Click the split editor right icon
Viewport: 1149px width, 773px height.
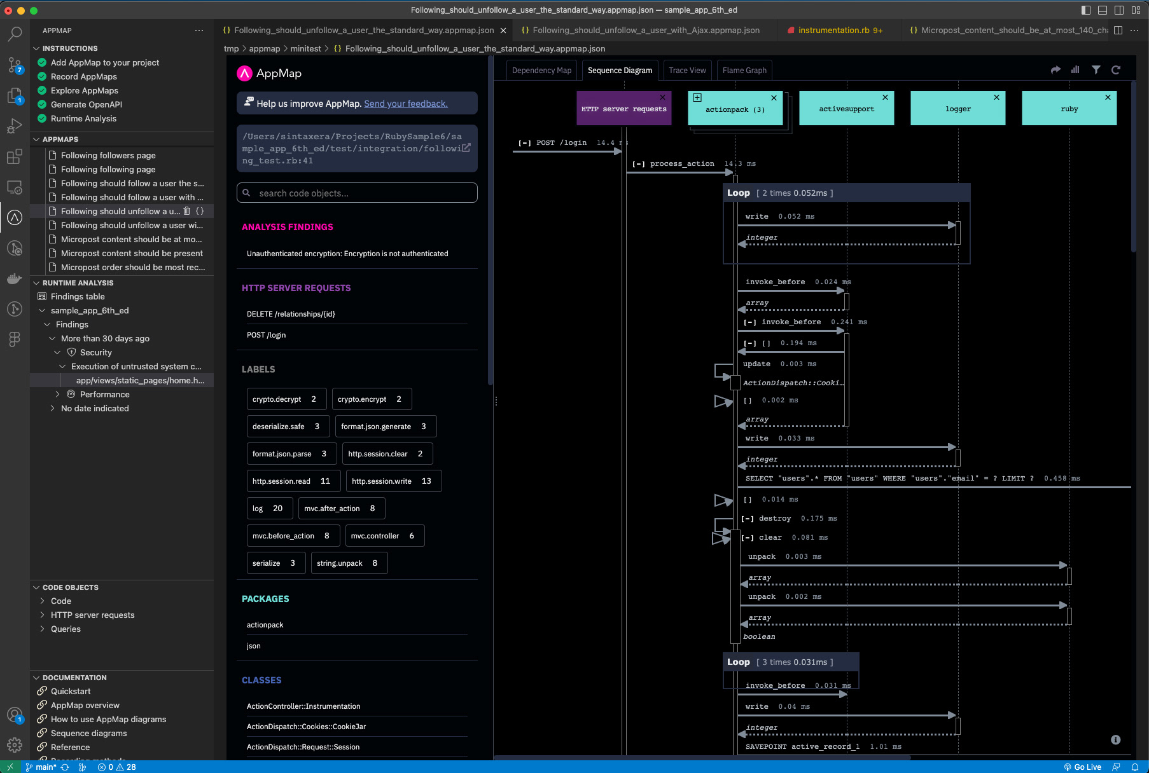coord(1118,30)
